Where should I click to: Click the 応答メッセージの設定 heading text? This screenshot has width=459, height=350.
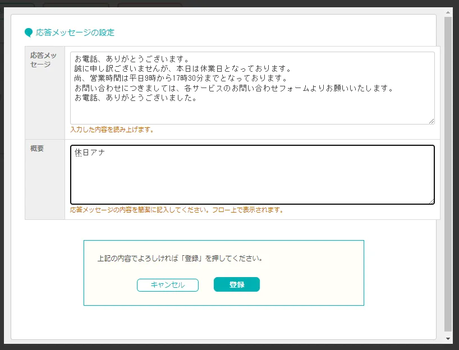click(75, 33)
